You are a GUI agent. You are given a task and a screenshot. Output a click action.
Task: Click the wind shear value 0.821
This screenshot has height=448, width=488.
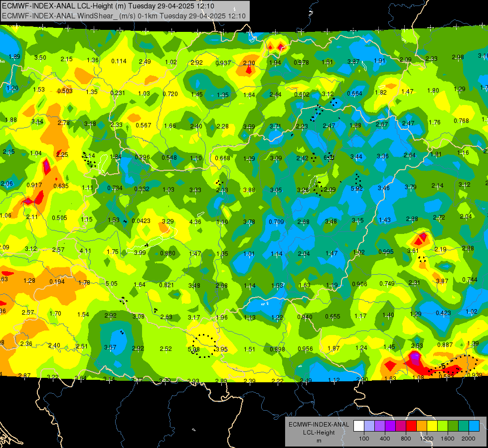pos(166,285)
